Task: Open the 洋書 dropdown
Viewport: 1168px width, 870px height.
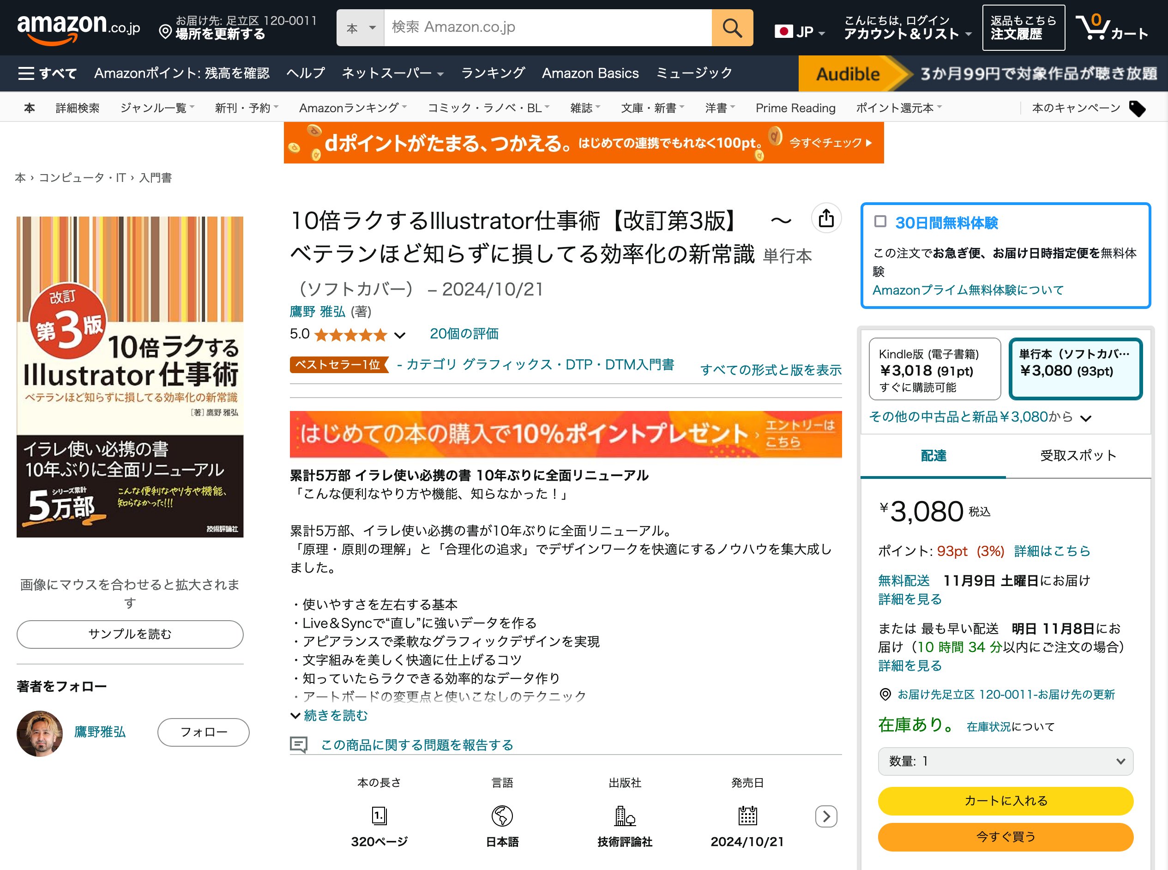Action: [x=720, y=108]
